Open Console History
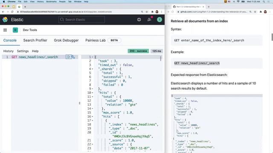This screenshot has width=273, height=153. (9, 51)
